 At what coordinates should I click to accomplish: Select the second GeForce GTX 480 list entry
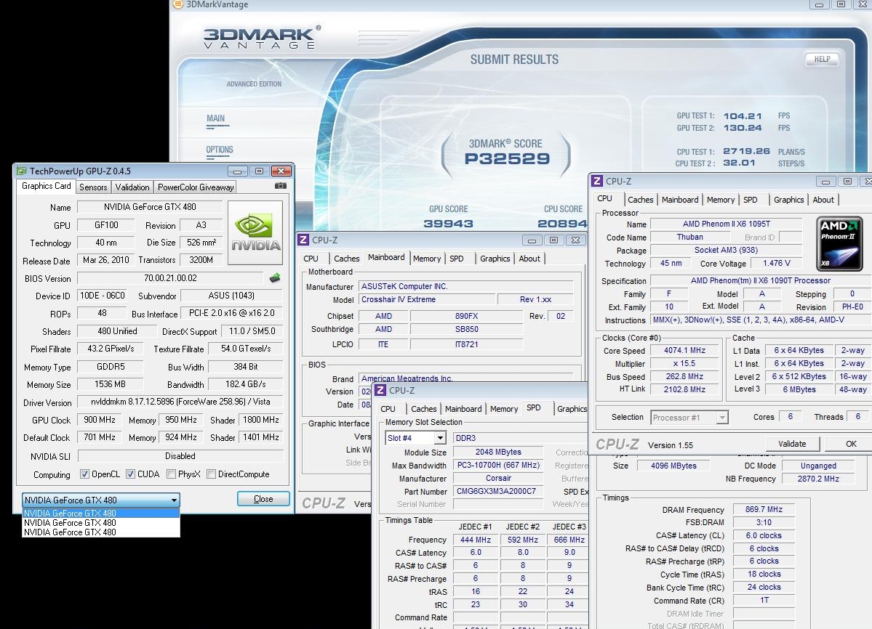tap(100, 522)
